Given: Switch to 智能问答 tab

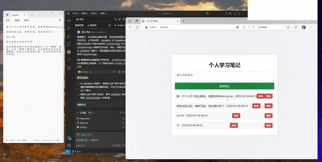Looking at the screenshot, I should [79, 25].
